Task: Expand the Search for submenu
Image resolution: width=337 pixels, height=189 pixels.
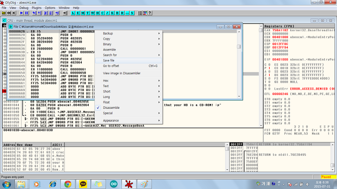Action: tap(128, 55)
